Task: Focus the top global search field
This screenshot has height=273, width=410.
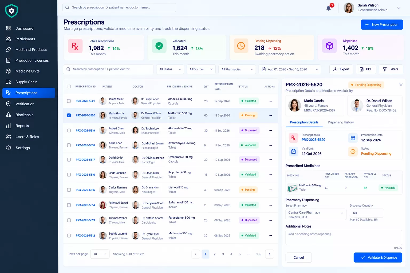Action: [x=119, y=7]
